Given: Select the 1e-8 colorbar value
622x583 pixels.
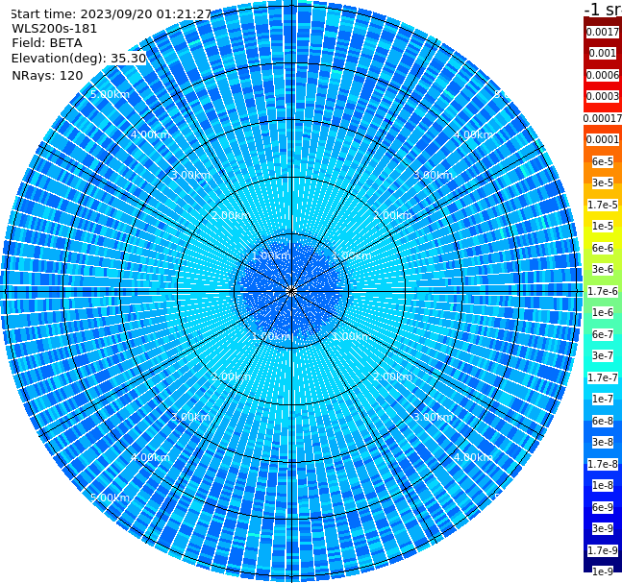Looking at the screenshot, I should [x=603, y=485].
